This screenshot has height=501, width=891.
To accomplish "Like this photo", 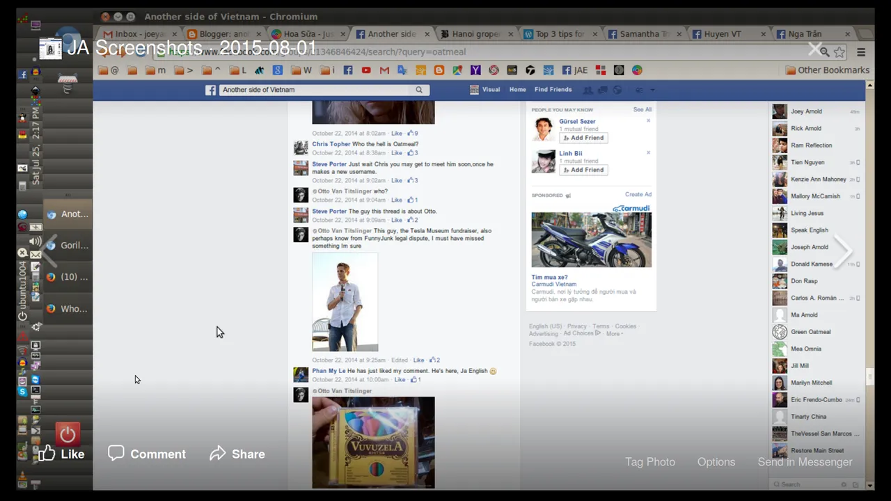I will pyautogui.click(x=61, y=454).
